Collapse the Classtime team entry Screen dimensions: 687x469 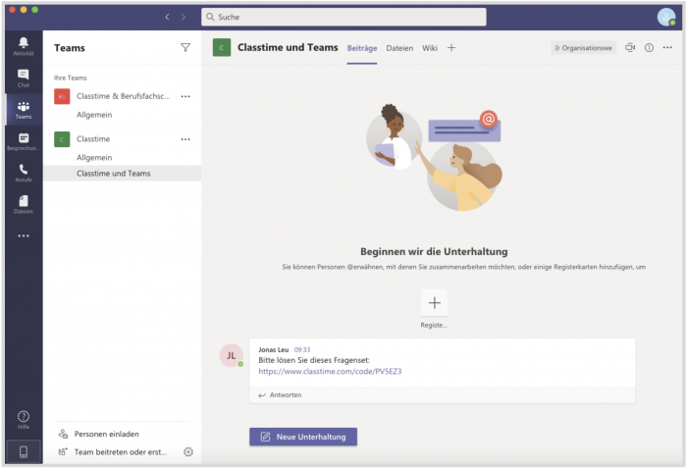(93, 139)
